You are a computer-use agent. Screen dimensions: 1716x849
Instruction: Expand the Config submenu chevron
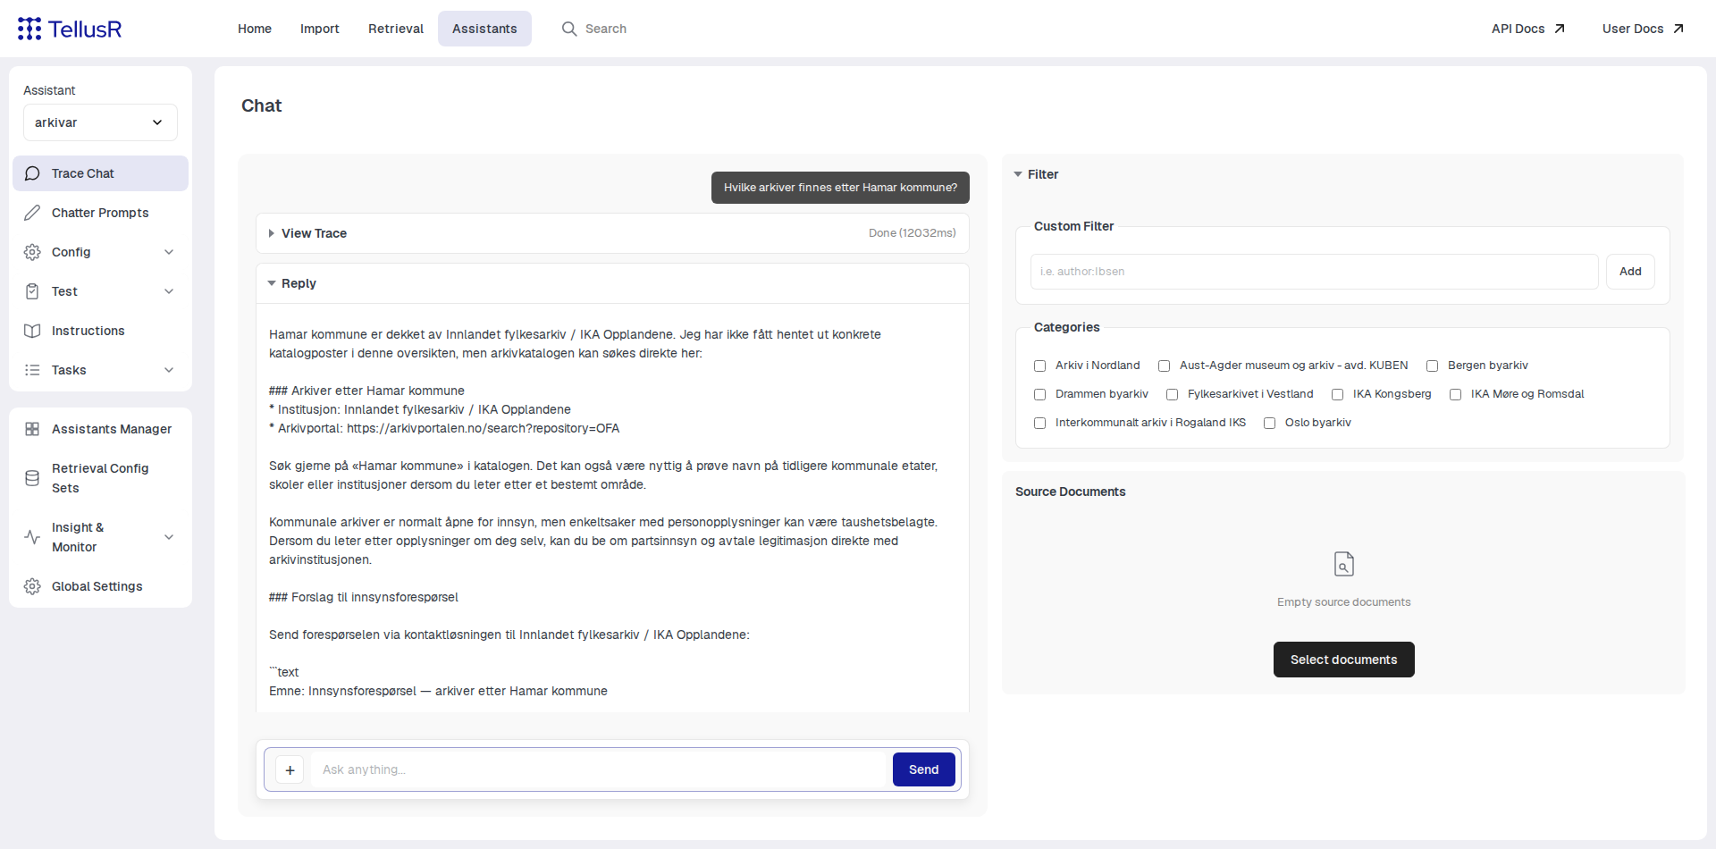pos(169,252)
